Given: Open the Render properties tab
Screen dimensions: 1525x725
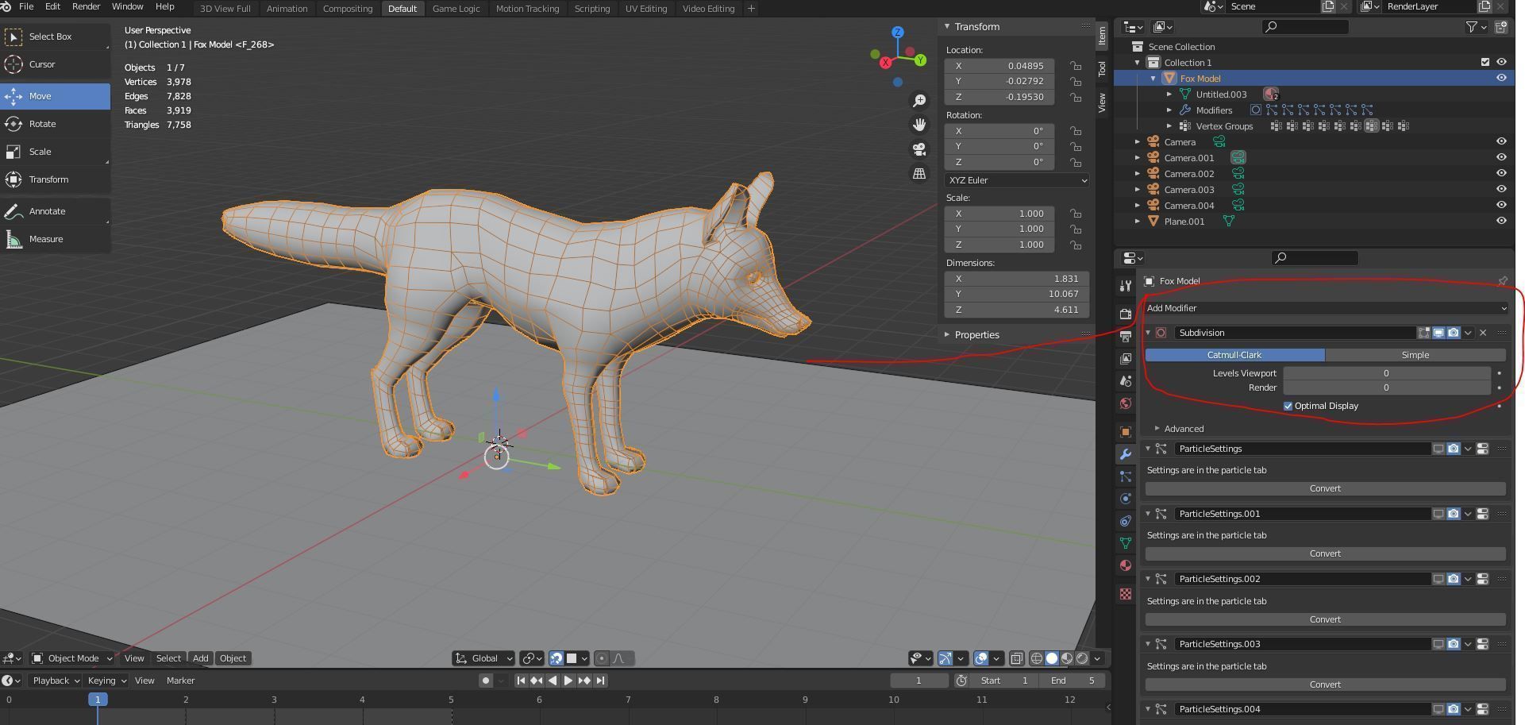Looking at the screenshot, I should [x=1125, y=314].
